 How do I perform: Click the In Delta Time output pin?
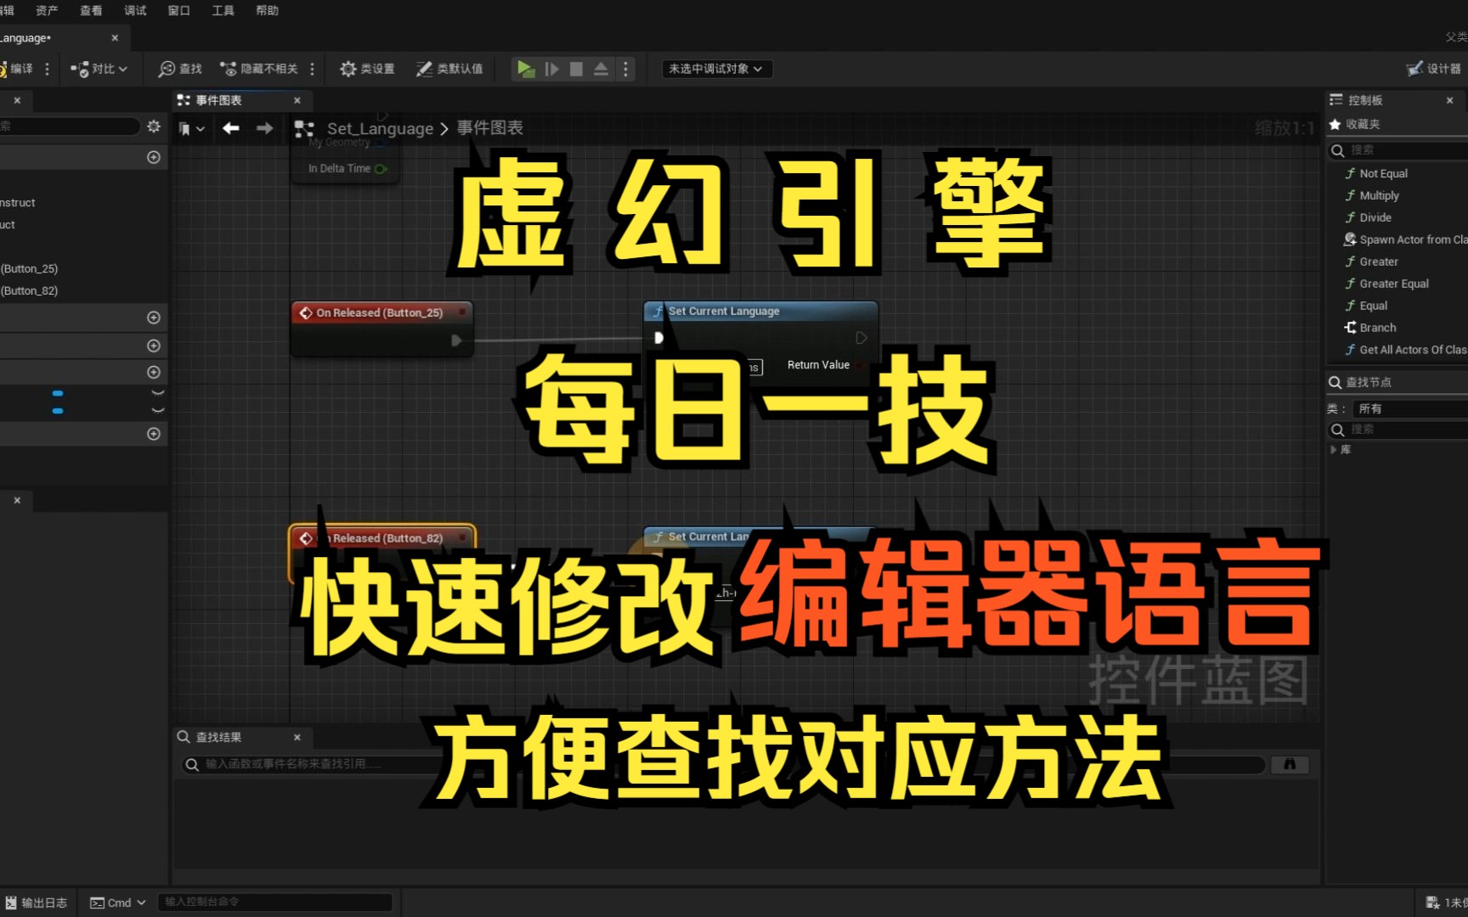click(x=381, y=169)
